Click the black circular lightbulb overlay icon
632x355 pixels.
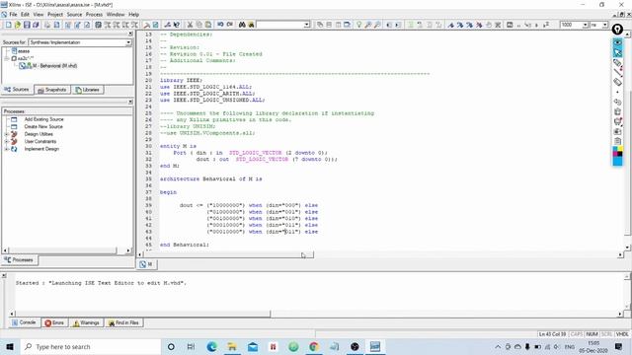[617, 30]
